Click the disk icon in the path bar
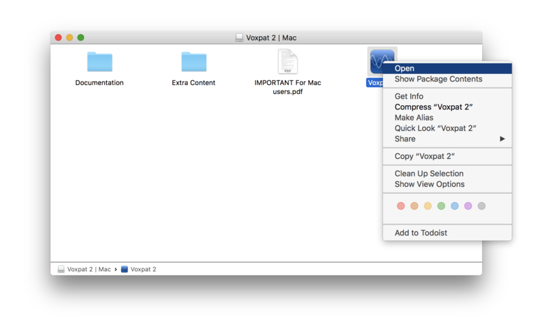 (x=61, y=269)
